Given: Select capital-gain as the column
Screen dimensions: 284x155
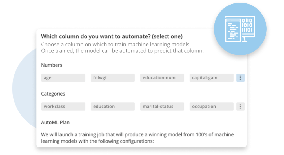Looking at the screenshot, I should tap(211, 78).
